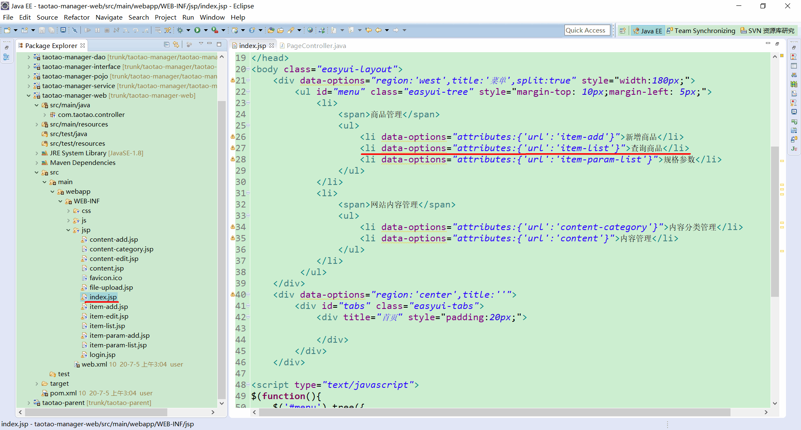801x430 pixels.
Task: Maximize the Package Explorer view
Action: pos(219,44)
